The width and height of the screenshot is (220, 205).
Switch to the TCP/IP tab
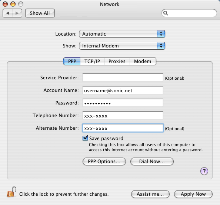[92, 62]
